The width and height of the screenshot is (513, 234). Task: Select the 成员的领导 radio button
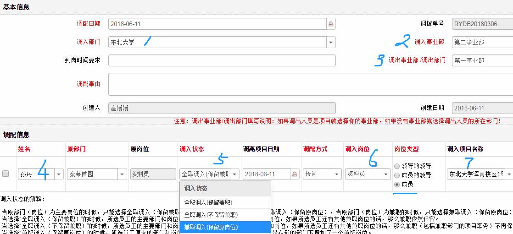click(397, 175)
